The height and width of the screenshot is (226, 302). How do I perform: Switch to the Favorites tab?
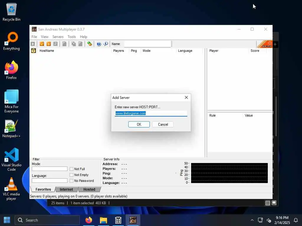click(43, 190)
